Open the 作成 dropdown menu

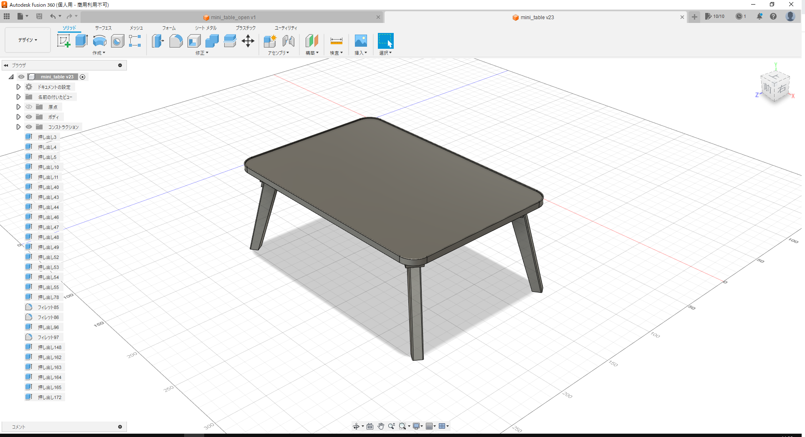click(99, 53)
